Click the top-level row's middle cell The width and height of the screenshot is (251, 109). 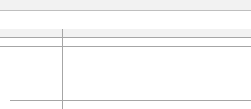point(50,42)
